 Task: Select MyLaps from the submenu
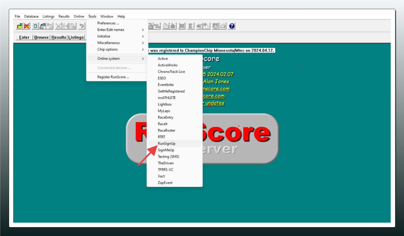tap(174, 111)
